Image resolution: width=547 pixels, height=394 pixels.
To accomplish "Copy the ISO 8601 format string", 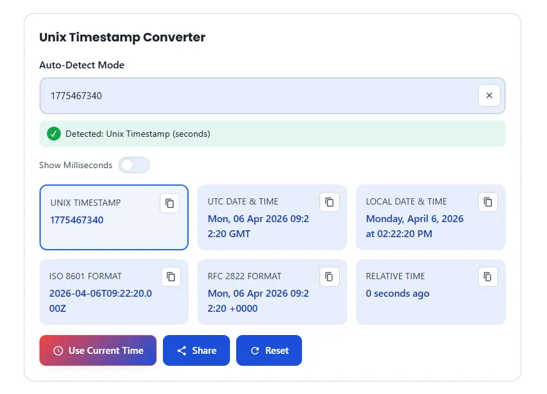I will pos(170,277).
